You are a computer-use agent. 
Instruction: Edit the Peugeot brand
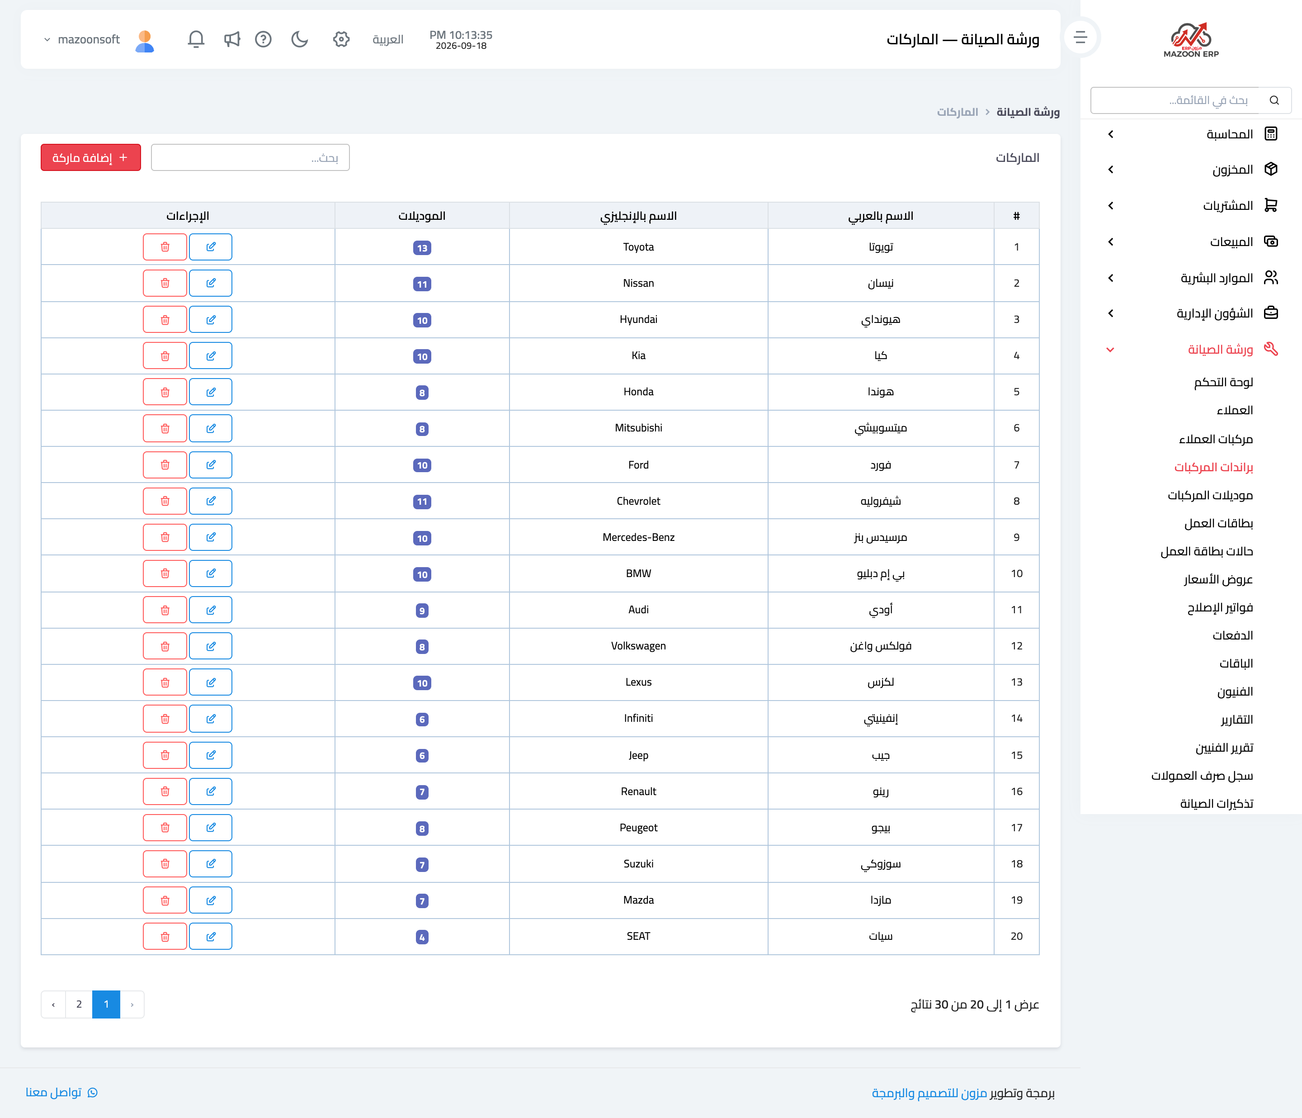[x=211, y=828]
